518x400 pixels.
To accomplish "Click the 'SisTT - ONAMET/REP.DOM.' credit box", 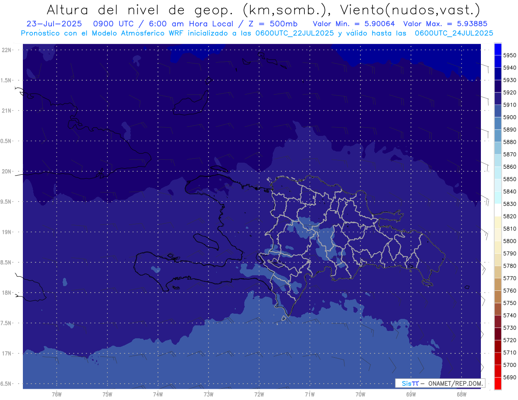I will tap(440, 383).
